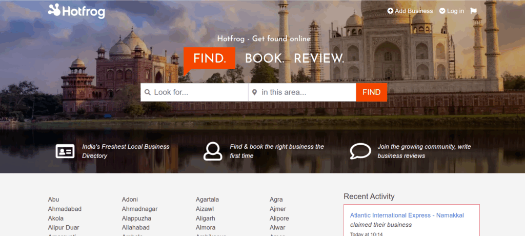Go to the Agartala city listing
The width and height of the screenshot is (525, 236).
(207, 200)
